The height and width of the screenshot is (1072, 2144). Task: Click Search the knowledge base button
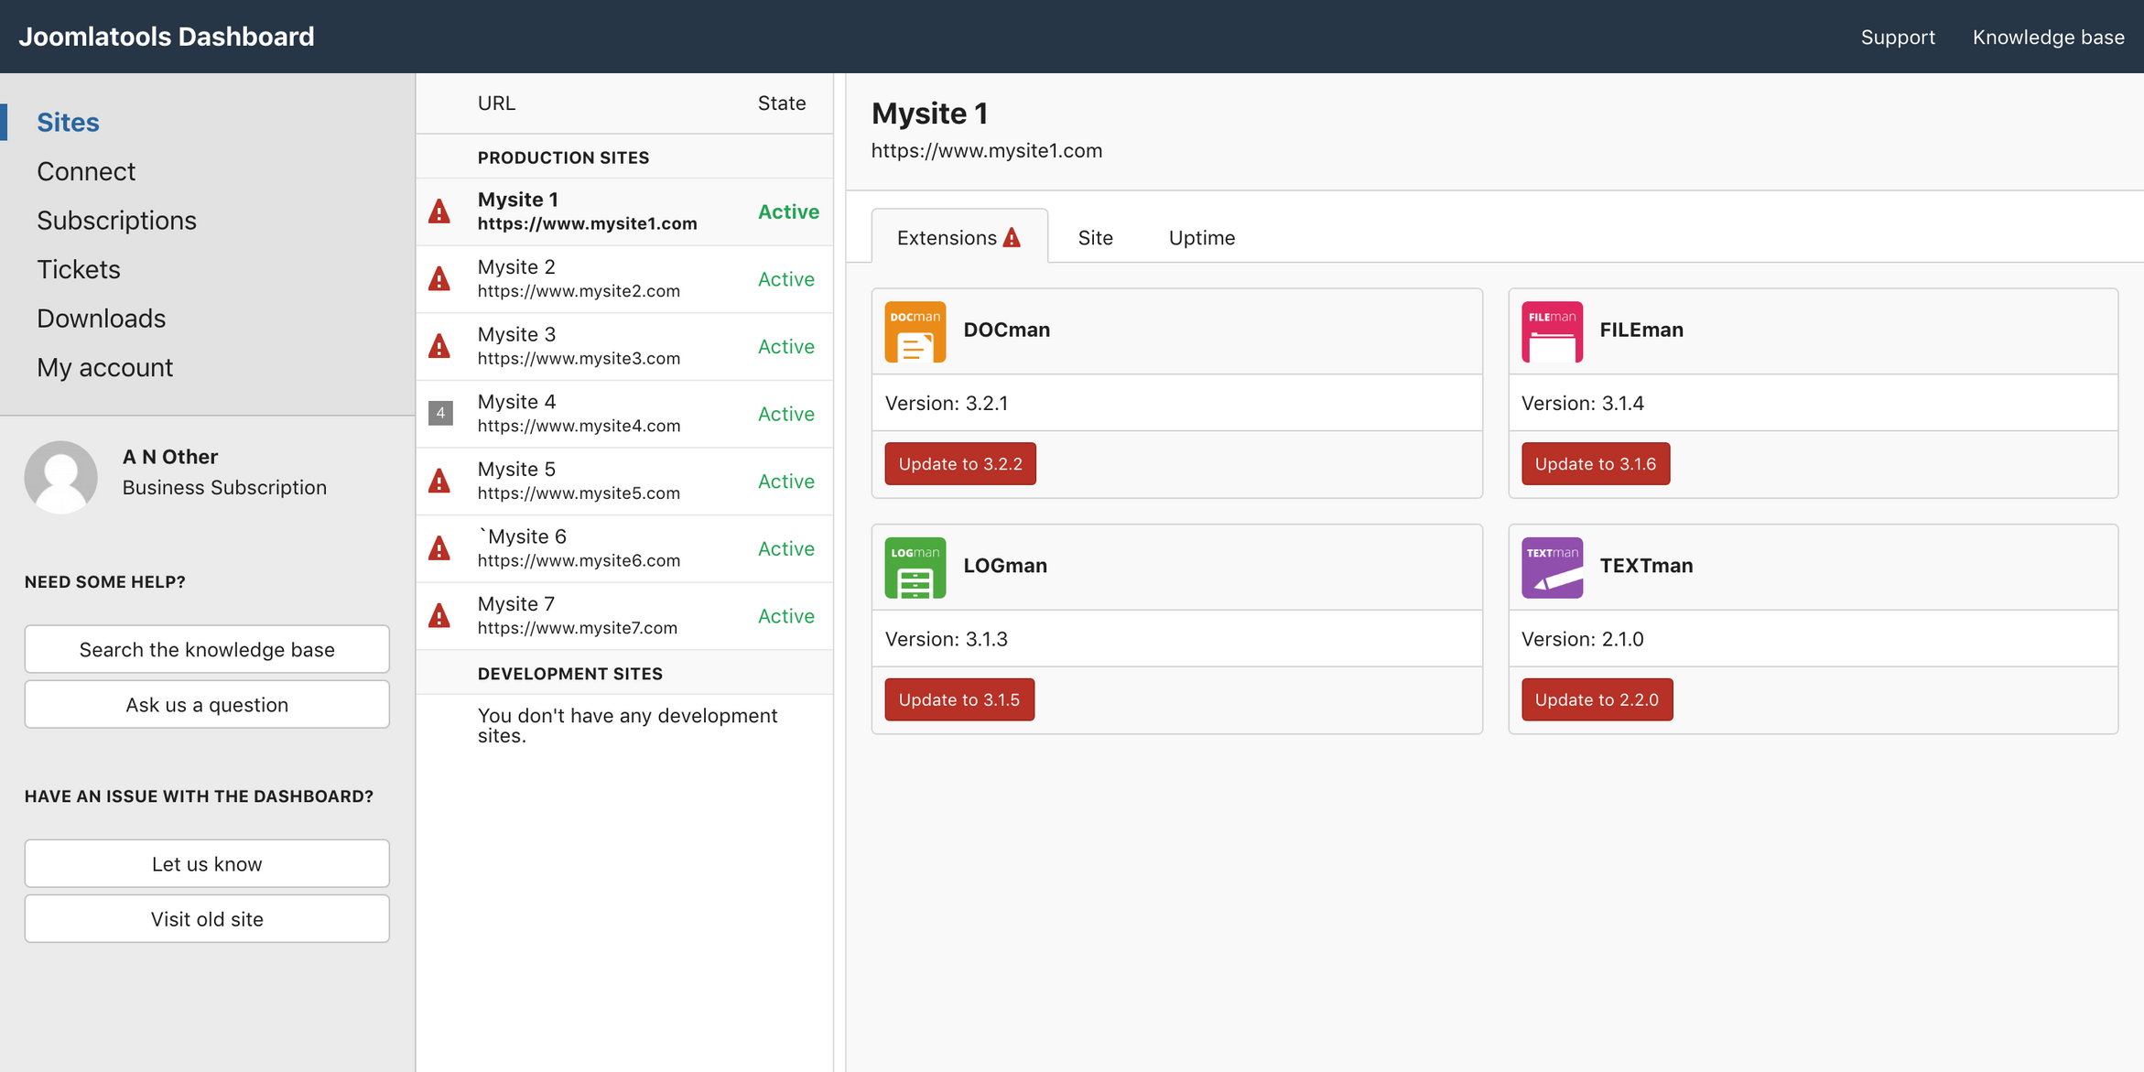(x=207, y=649)
